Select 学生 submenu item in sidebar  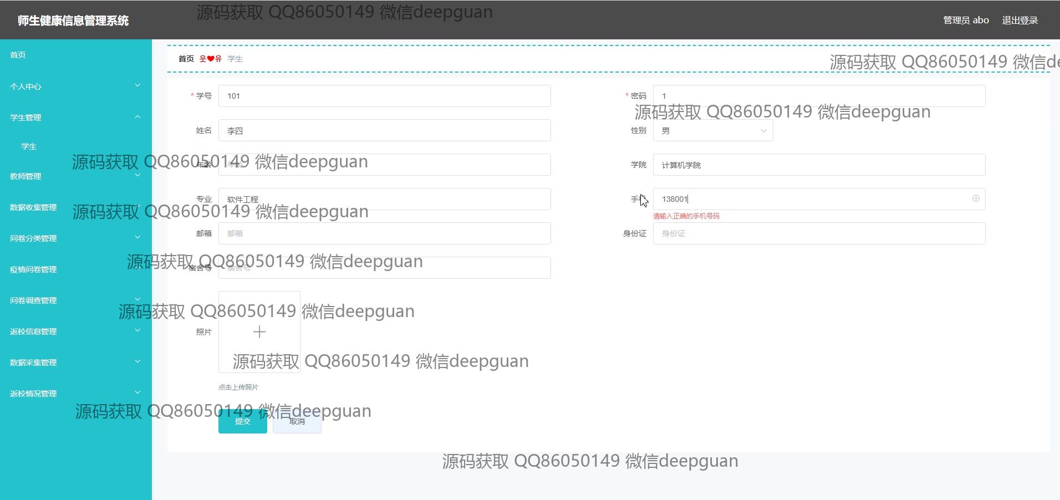pos(76,147)
